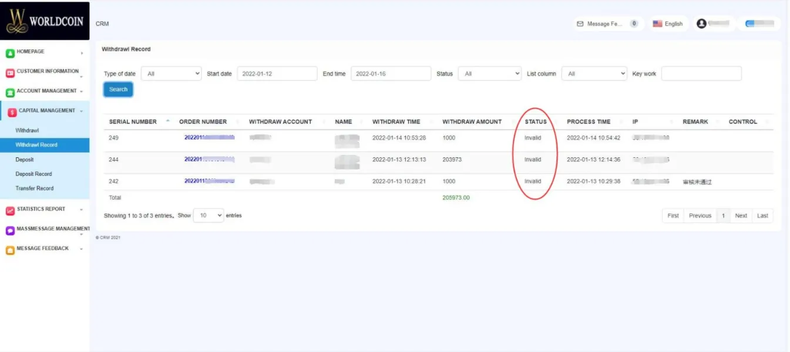Click the Worldcoin logo
The image size is (790, 352).
click(x=45, y=21)
